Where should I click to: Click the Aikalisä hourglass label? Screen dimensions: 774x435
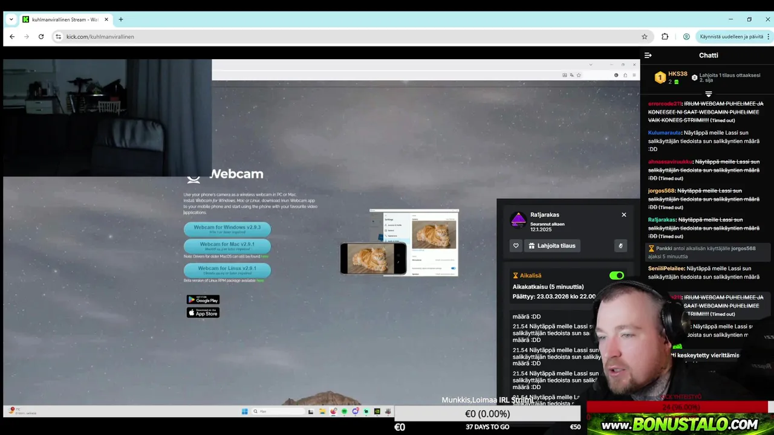527,275
